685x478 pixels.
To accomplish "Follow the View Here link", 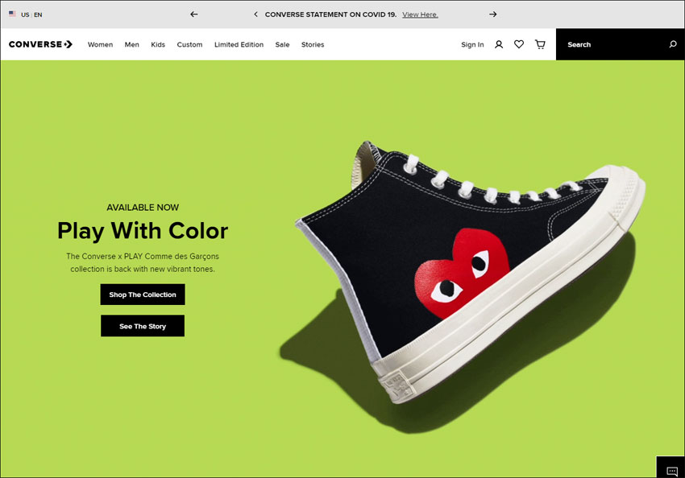I will click(420, 14).
